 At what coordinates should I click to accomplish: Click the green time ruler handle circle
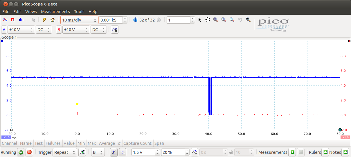tap(340, 130)
